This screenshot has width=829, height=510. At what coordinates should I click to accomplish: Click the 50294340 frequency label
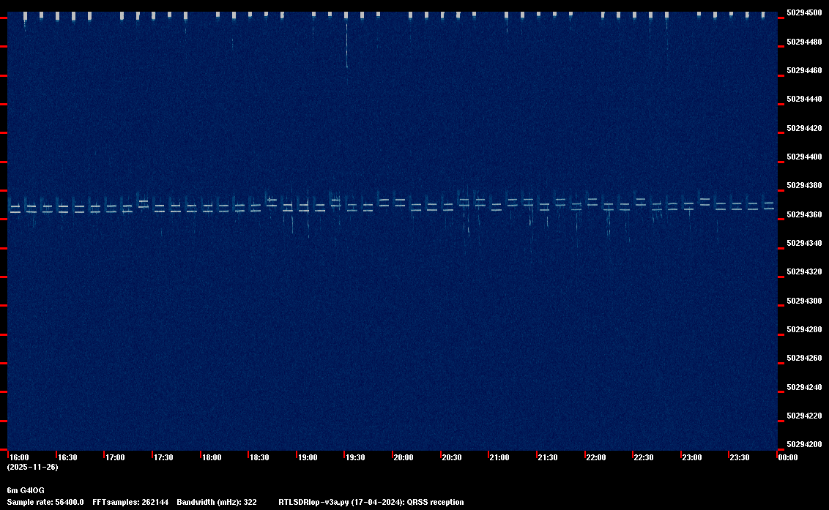click(804, 243)
